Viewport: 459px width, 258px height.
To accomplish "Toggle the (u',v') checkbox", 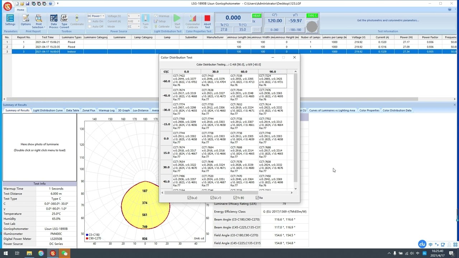I will [212, 198].
